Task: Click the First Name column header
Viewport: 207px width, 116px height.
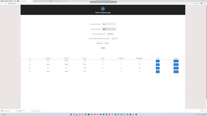Action: pyautogui.click(x=48, y=58)
